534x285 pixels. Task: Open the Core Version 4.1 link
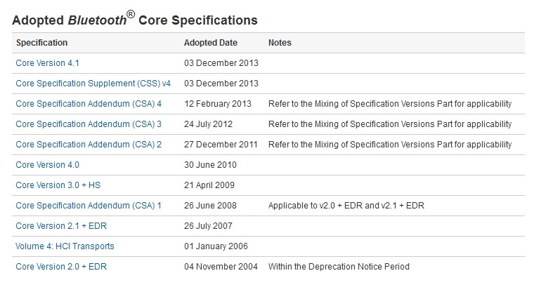point(47,63)
